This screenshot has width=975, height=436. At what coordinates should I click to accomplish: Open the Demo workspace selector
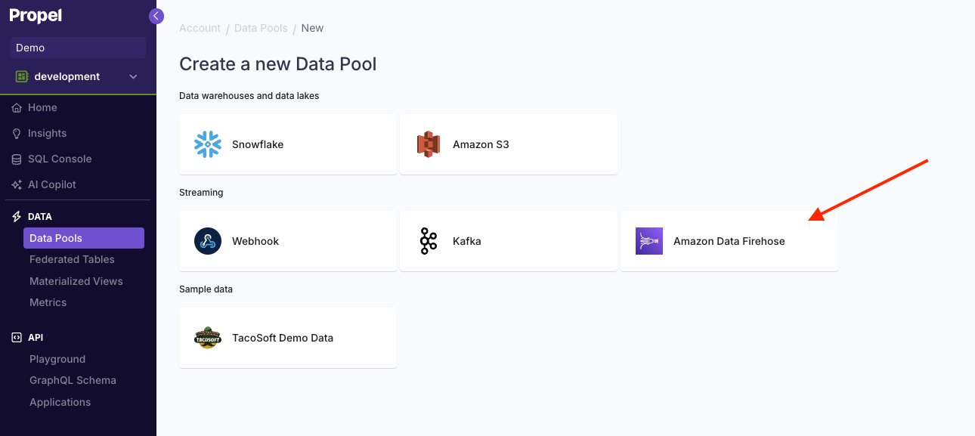pos(78,47)
